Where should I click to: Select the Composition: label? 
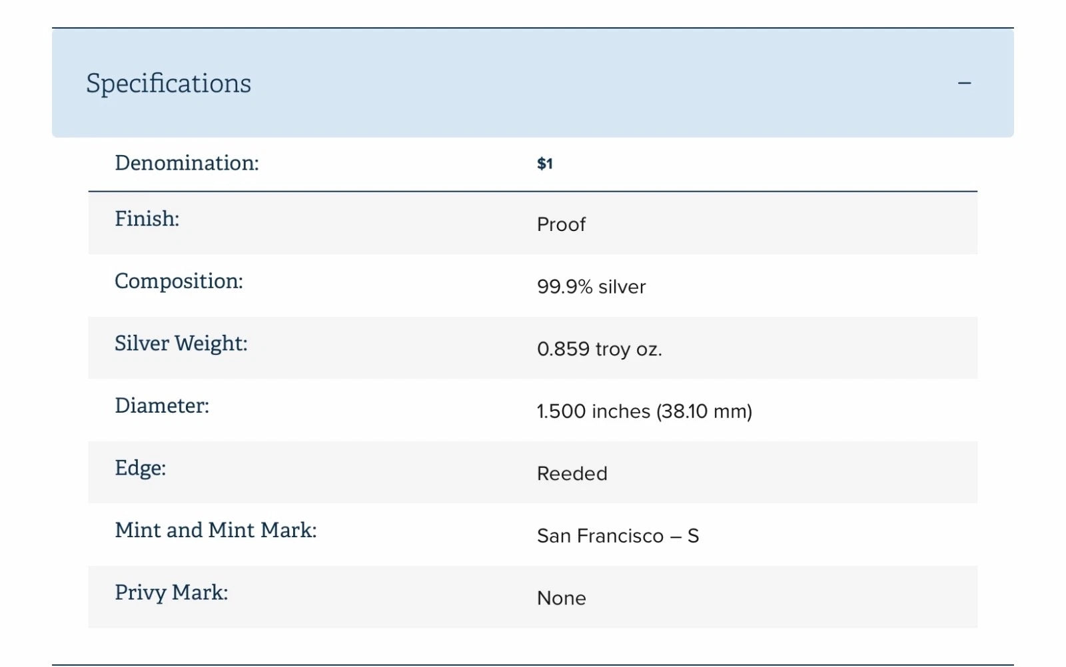(179, 281)
